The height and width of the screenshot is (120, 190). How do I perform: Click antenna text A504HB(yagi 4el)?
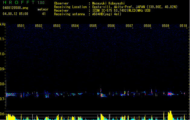pyautogui.click(x=107, y=14)
